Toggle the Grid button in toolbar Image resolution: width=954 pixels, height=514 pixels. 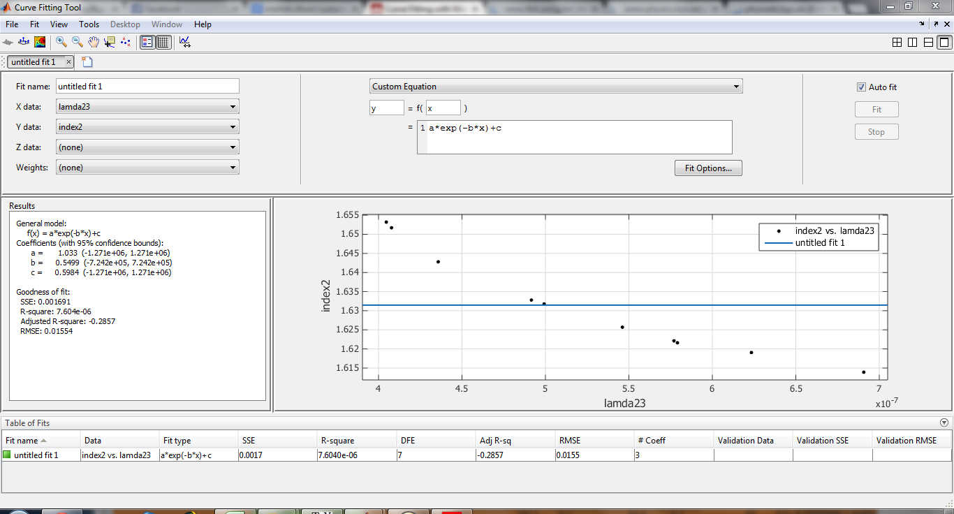[x=163, y=42]
